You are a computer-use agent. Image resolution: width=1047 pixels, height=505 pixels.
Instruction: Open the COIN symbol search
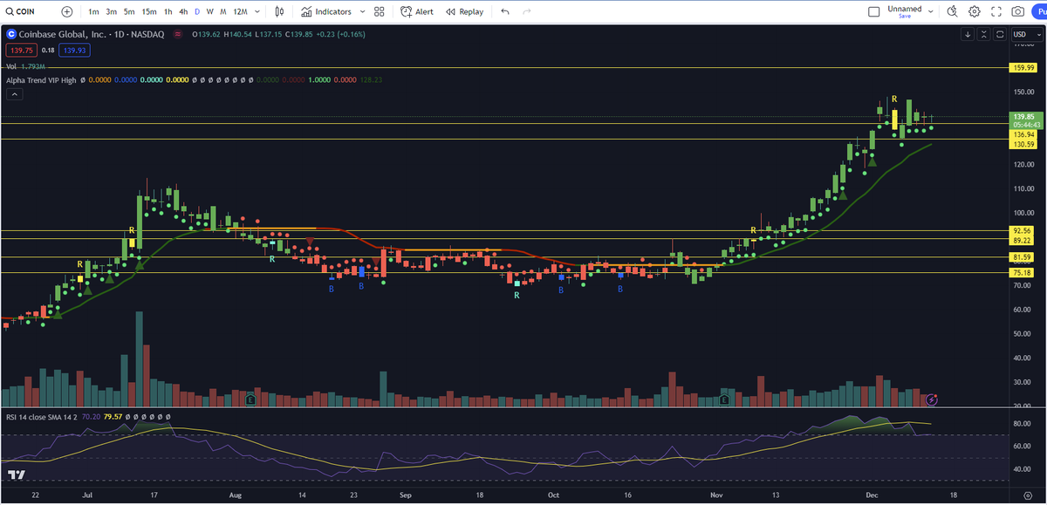tap(20, 12)
